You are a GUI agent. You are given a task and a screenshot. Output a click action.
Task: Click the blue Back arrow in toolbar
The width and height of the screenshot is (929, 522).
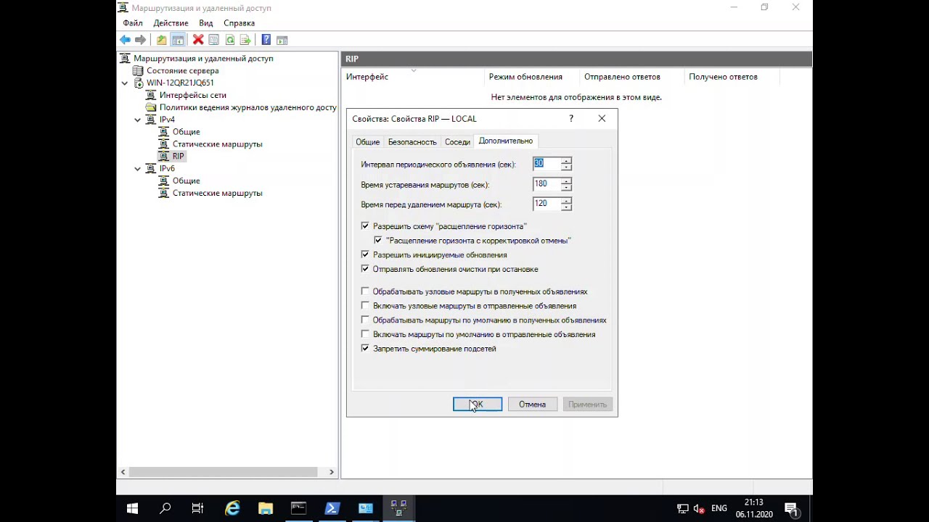click(x=125, y=40)
